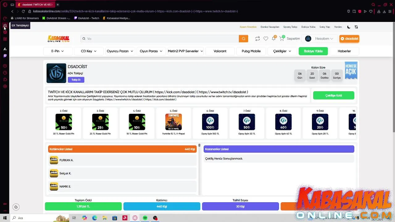Open the browser search-tabs magnifier icon

373,5
